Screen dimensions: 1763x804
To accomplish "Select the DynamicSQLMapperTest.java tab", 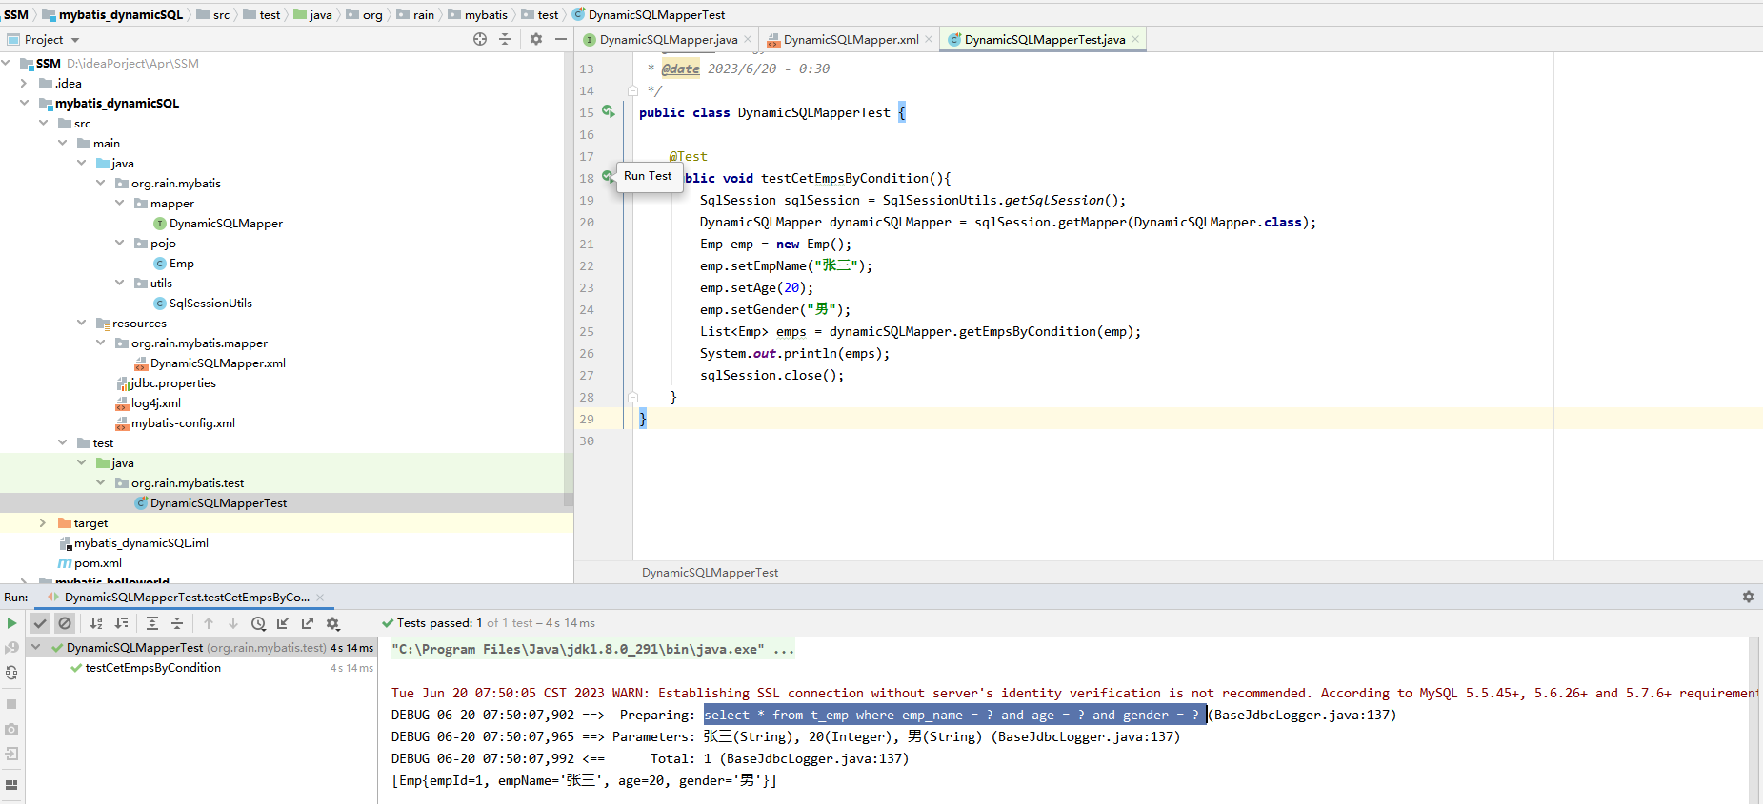I will click(x=1044, y=39).
